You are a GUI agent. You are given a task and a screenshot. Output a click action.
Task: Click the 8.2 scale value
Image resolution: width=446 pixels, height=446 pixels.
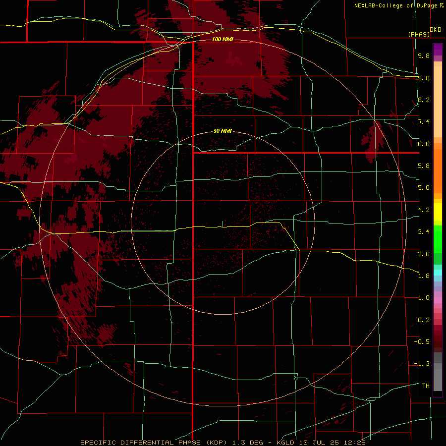pos(424,100)
